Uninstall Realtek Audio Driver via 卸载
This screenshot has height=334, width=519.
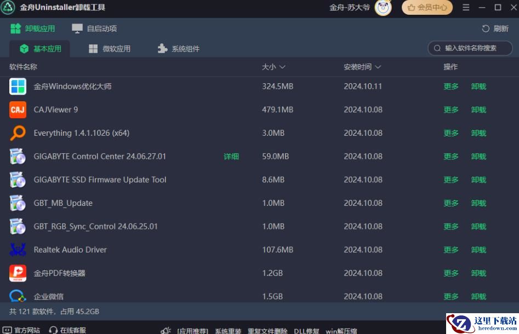[478, 250]
